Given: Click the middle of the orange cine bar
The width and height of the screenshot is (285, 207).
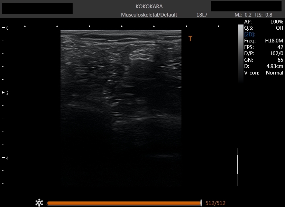Looking at the screenshot, I should coord(123,203).
